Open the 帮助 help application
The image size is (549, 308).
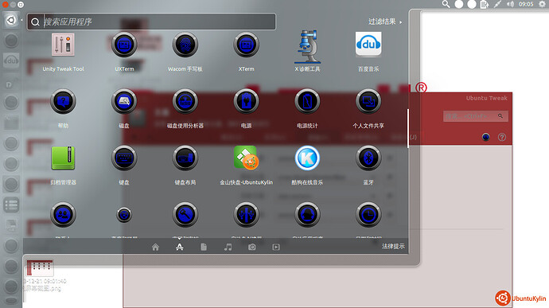[63, 102]
